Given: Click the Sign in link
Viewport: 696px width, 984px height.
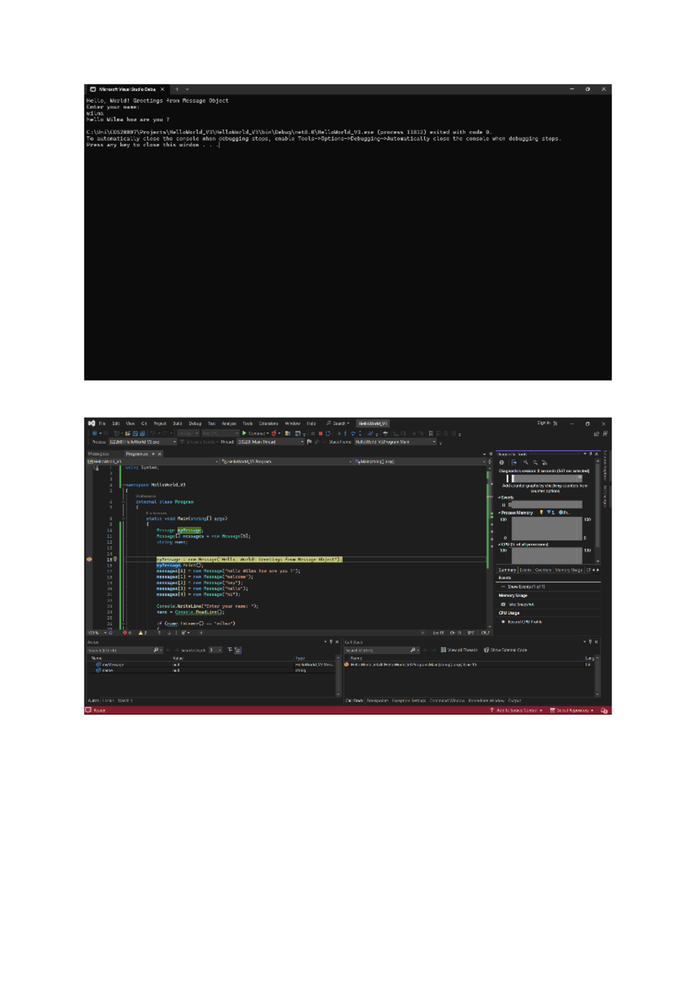Looking at the screenshot, I should click(544, 423).
